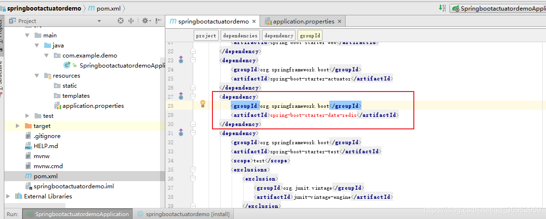The image size is (546, 219).
Task: Collapse the resources folder arrow
Action: [37, 76]
